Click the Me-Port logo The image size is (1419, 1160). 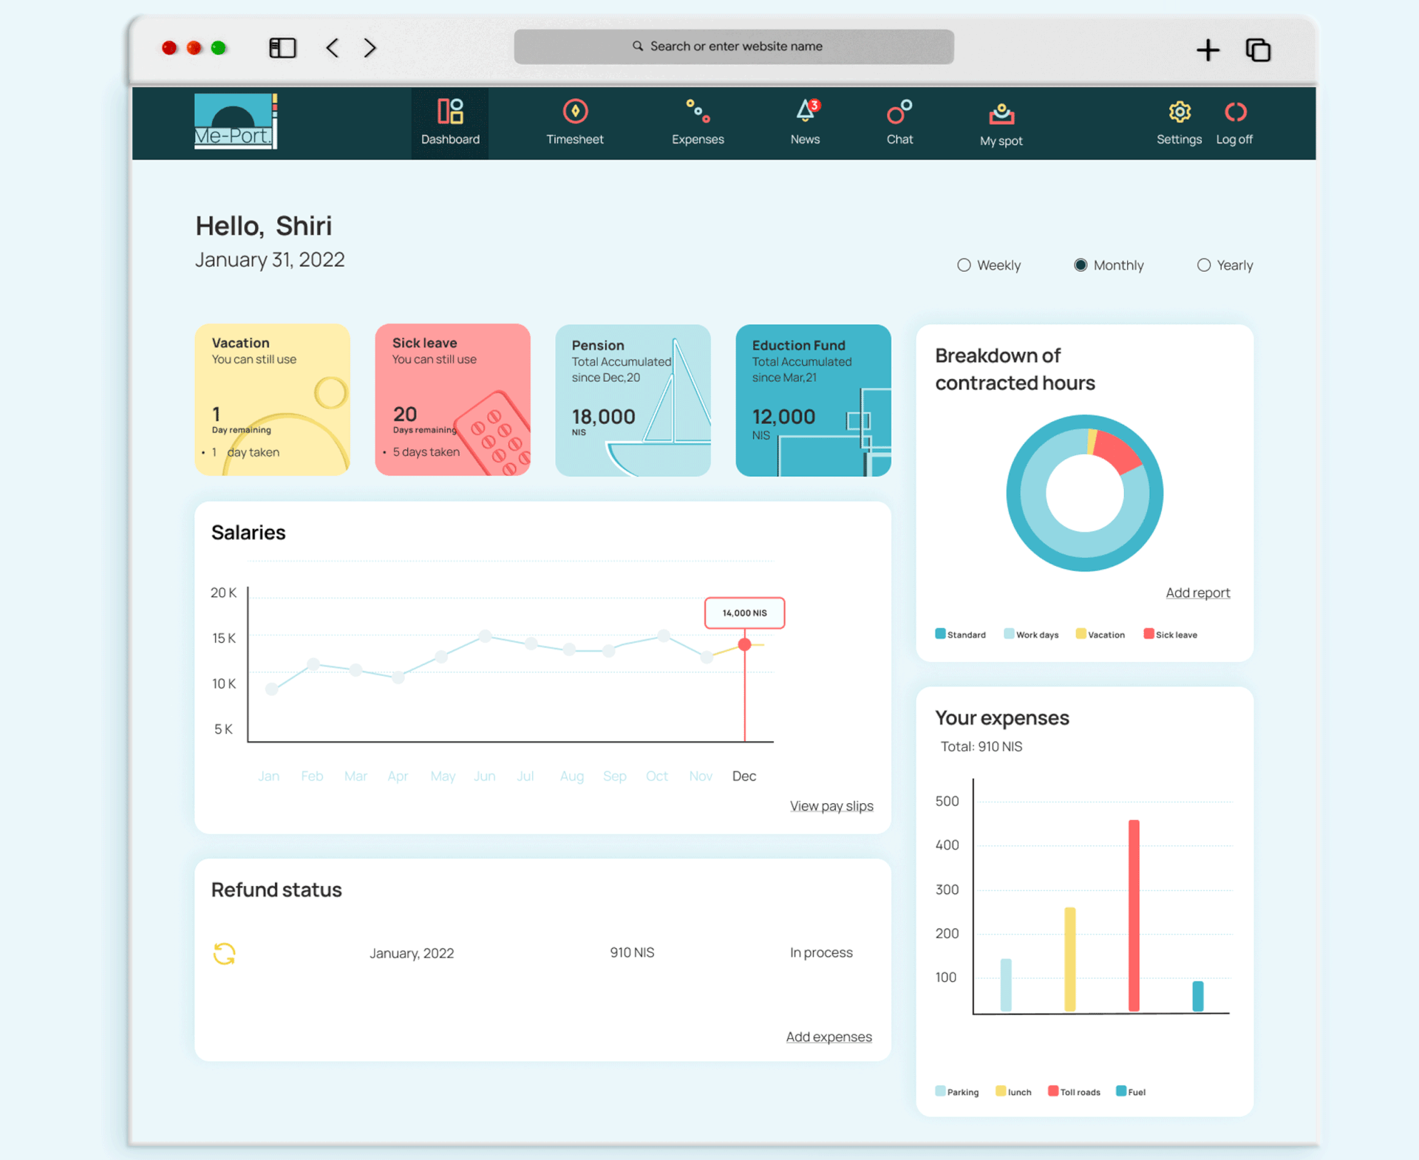point(235,121)
